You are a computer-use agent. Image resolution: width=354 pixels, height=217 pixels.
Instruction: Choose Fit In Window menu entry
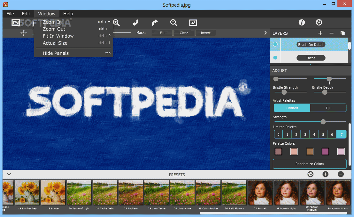pyautogui.click(x=73, y=36)
